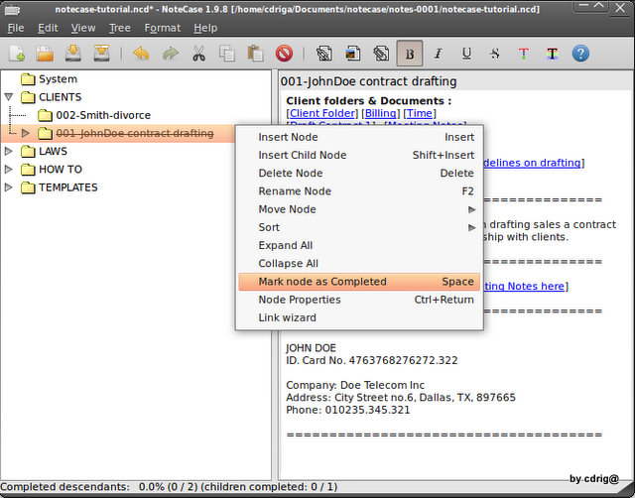Choose text color with red T icon
Screen dimensions: 635x498
pyautogui.click(x=524, y=54)
